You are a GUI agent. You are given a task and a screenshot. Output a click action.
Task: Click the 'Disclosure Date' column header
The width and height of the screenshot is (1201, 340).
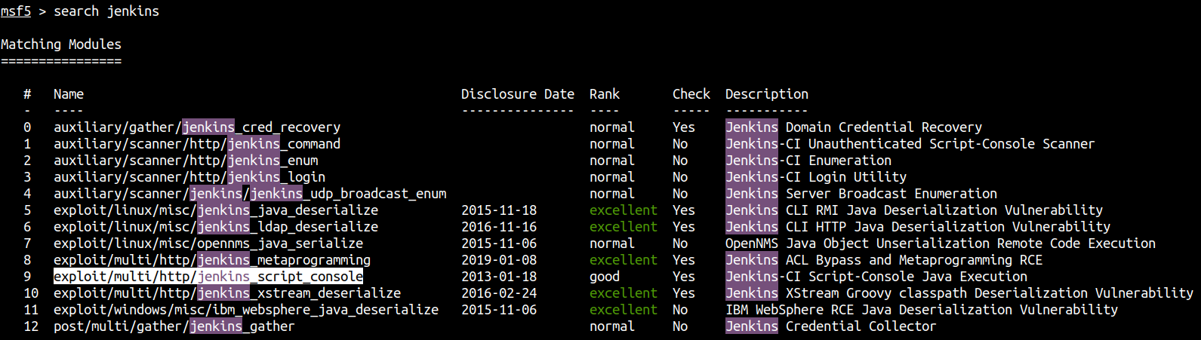[x=518, y=94]
